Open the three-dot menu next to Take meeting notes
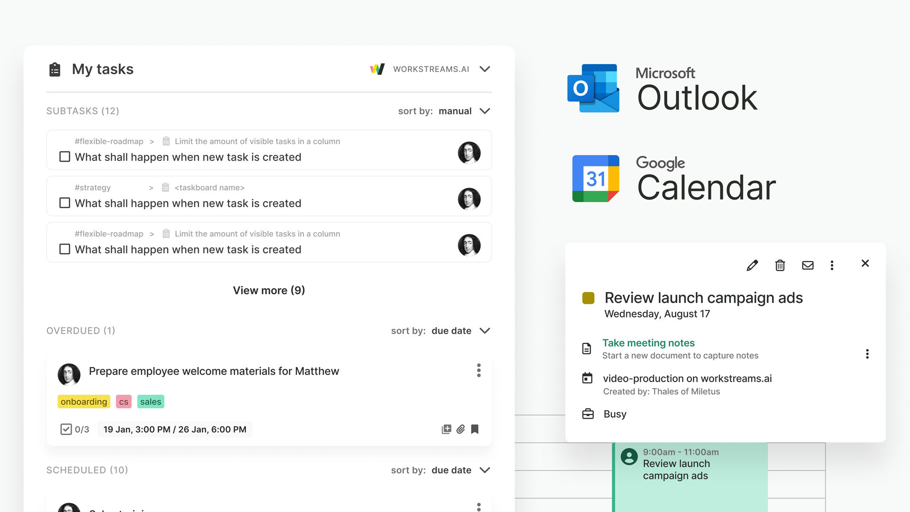The height and width of the screenshot is (512, 910). coord(867,354)
